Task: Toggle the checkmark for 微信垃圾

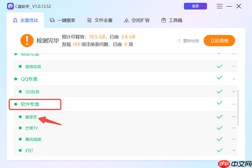Action: 220,66
